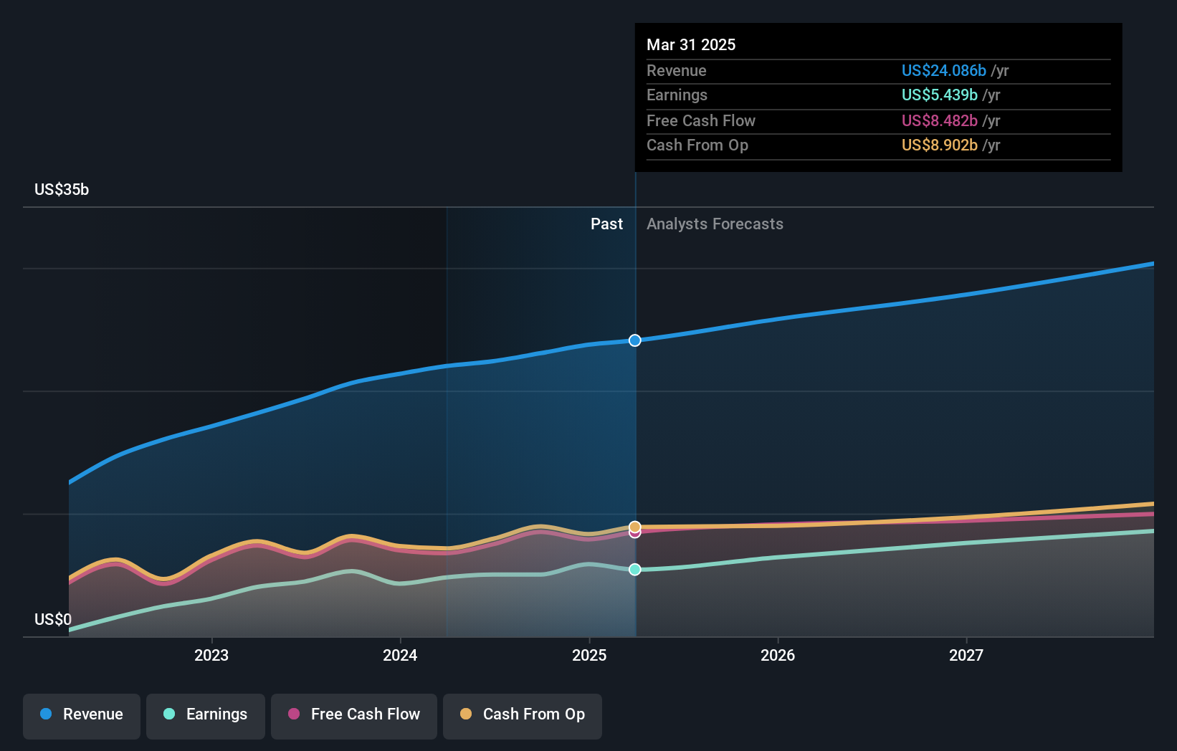Switch to the Past section of the chart
This screenshot has height=751, width=1177.
pos(607,224)
